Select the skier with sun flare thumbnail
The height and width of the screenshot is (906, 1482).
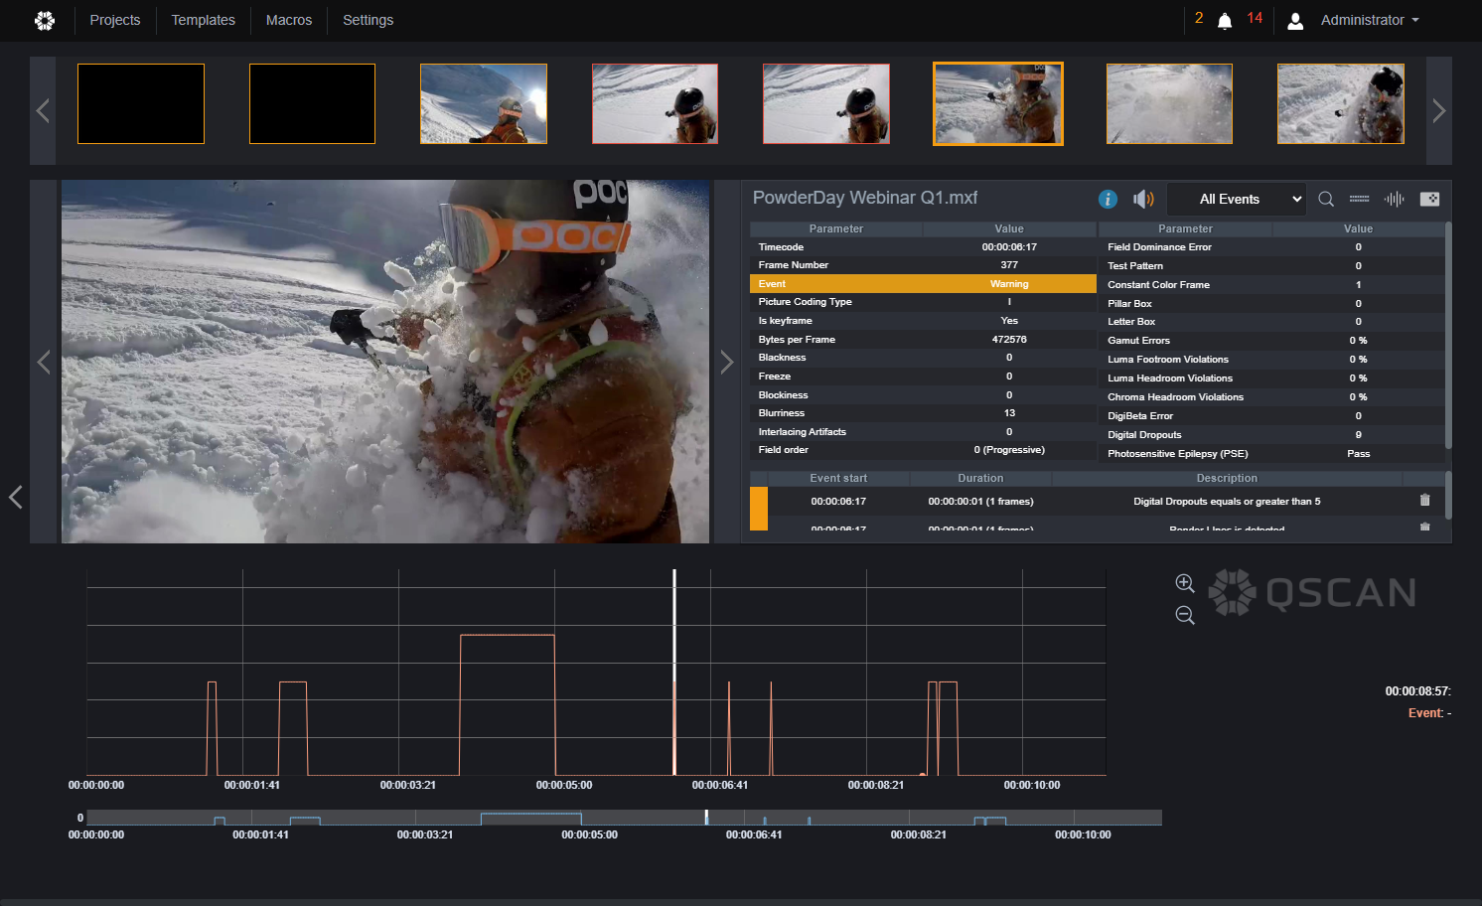coord(484,104)
